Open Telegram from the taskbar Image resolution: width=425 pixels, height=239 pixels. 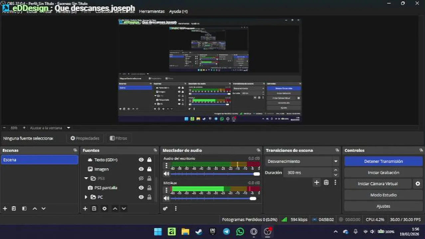[x=226, y=232]
